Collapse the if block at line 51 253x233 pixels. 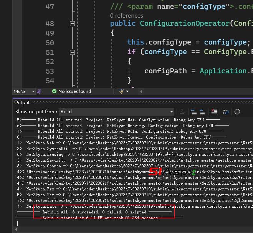(x=72, y=53)
